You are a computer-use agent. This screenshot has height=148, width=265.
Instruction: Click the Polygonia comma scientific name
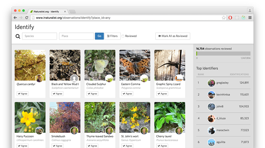131,88
